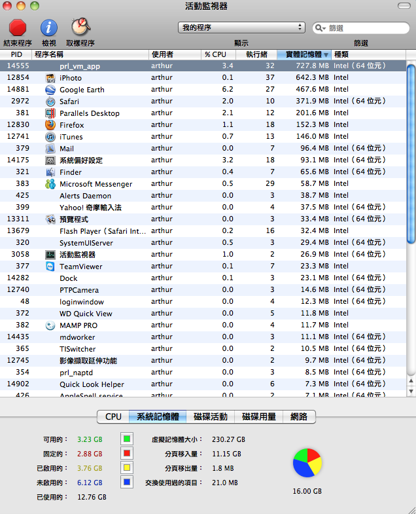Click the iPhoto app icon
The image size is (416, 514).
[50, 78]
